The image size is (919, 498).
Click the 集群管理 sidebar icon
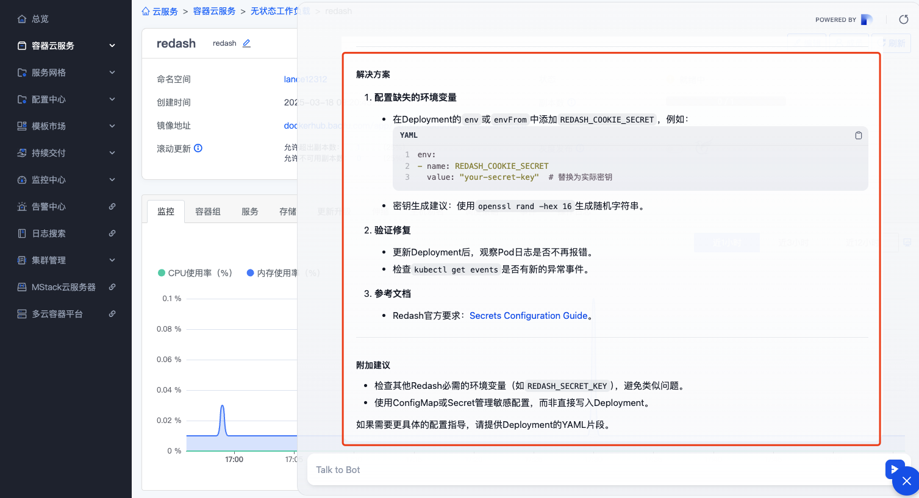(x=22, y=260)
